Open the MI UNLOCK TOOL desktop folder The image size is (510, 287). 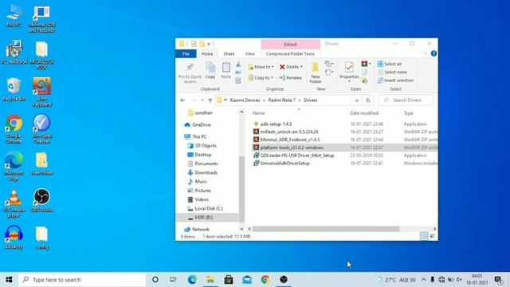click(41, 55)
